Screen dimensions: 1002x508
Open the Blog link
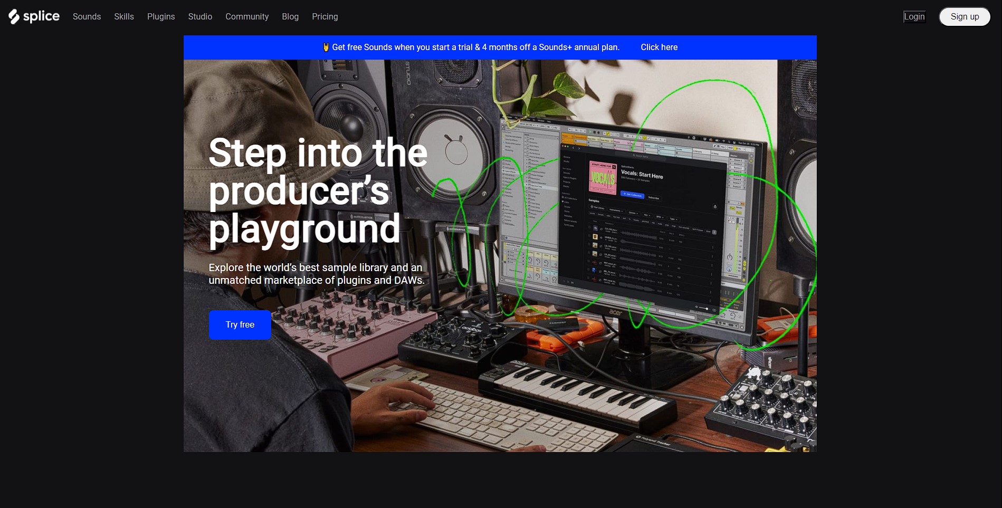coord(290,16)
